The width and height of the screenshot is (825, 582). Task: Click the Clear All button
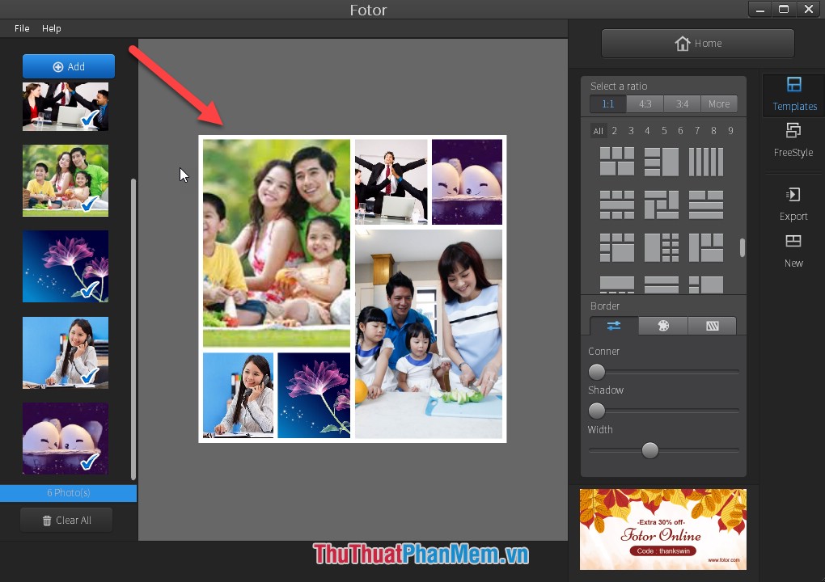66,520
